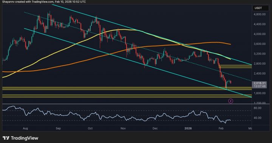Screen dimensions: 272x143
Task: Click the Nov date label
Action: pos(123,128)
